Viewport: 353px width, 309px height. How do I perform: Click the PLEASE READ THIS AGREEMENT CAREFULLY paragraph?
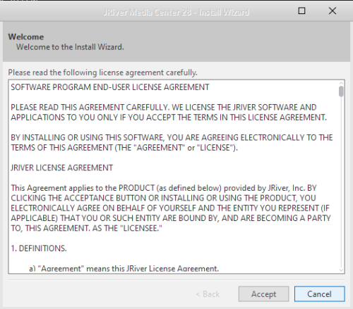pos(169,112)
